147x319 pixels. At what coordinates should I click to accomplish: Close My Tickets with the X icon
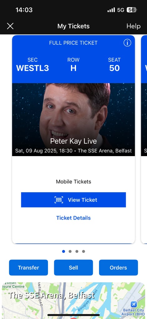(10, 26)
